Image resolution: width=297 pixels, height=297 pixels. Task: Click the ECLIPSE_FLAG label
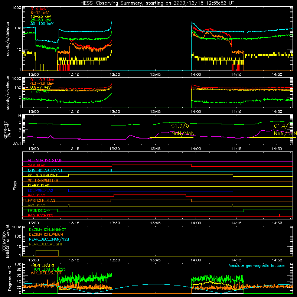pos(40,190)
